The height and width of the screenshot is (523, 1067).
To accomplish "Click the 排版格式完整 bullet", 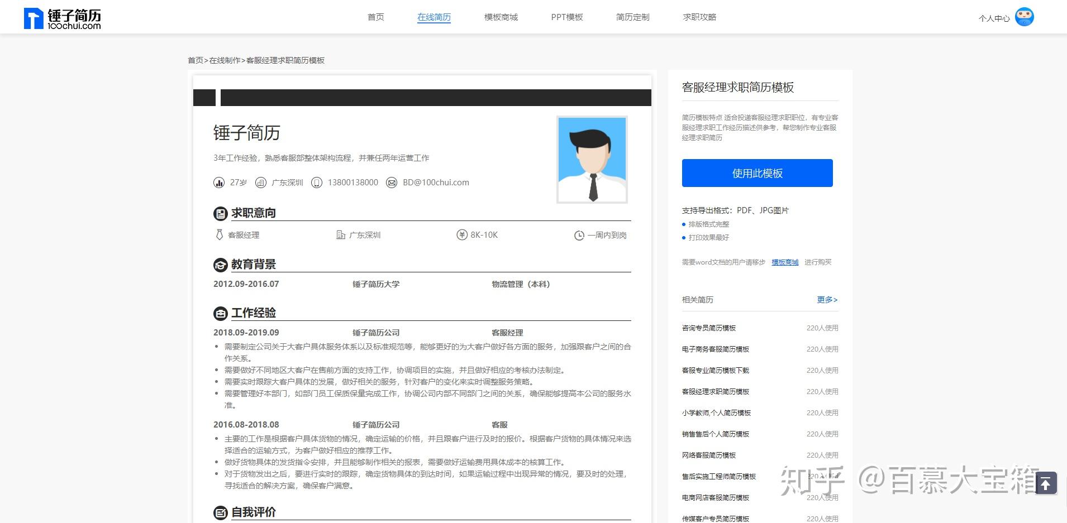I will tap(708, 224).
